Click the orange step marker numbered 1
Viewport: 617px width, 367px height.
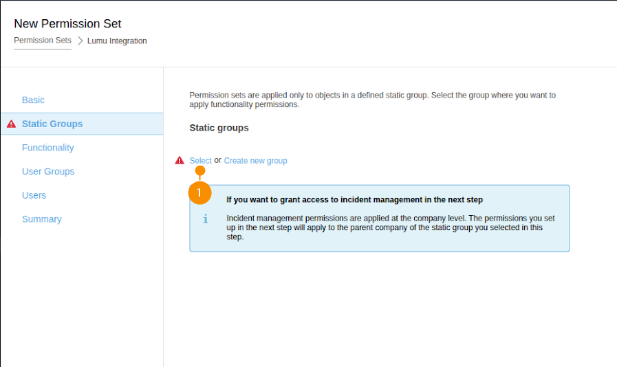tap(199, 193)
